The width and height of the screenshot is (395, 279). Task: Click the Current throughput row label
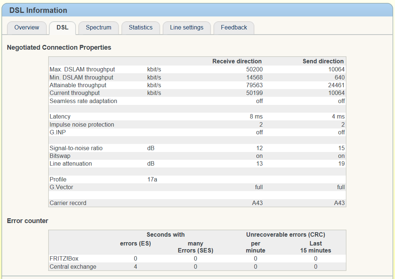tap(75, 93)
